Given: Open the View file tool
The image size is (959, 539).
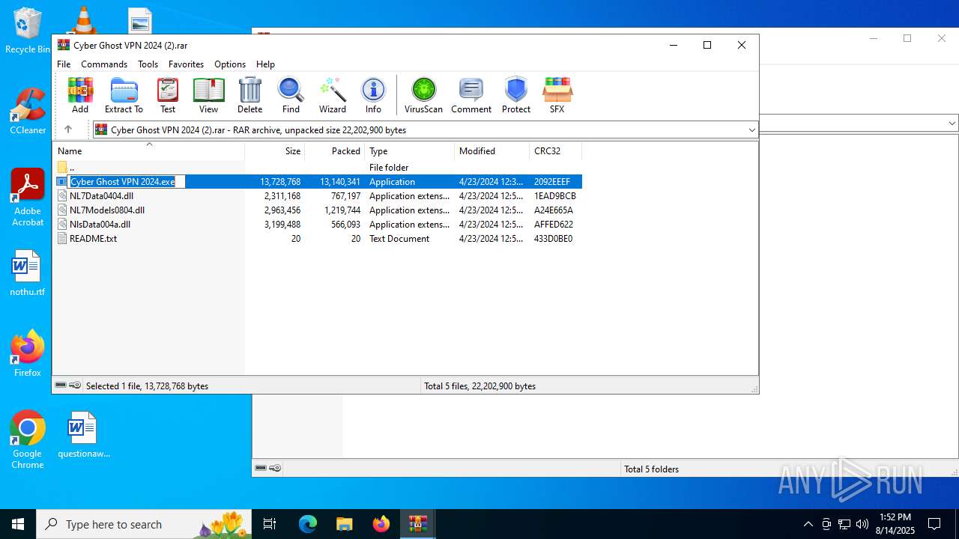Looking at the screenshot, I should click(208, 95).
